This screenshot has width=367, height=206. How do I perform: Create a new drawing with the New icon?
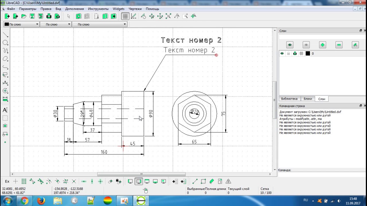click(x=7, y=16)
